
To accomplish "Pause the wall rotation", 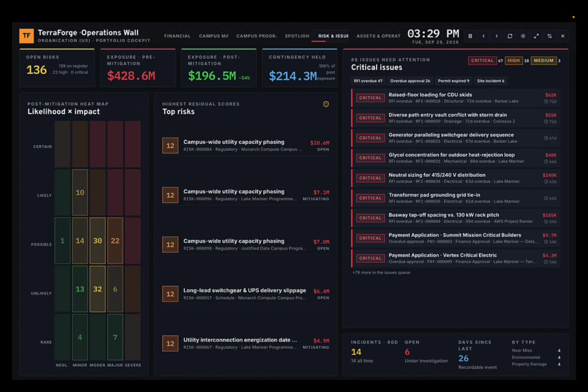I will coord(470,36).
